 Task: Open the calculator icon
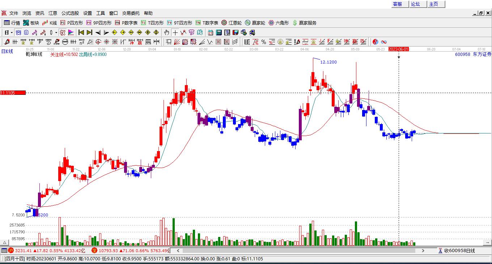(219, 32)
